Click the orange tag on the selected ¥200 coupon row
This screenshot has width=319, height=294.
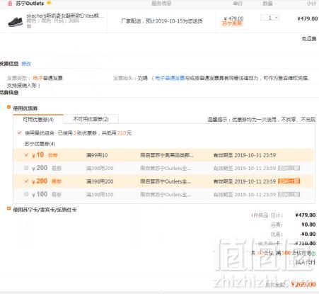tap(289, 181)
